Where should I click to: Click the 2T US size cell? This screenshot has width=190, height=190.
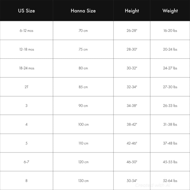point(26,87)
